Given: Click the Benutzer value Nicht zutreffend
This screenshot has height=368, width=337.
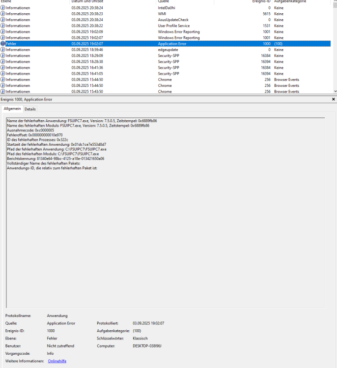Looking at the screenshot, I should pyautogui.click(x=60, y=346).
